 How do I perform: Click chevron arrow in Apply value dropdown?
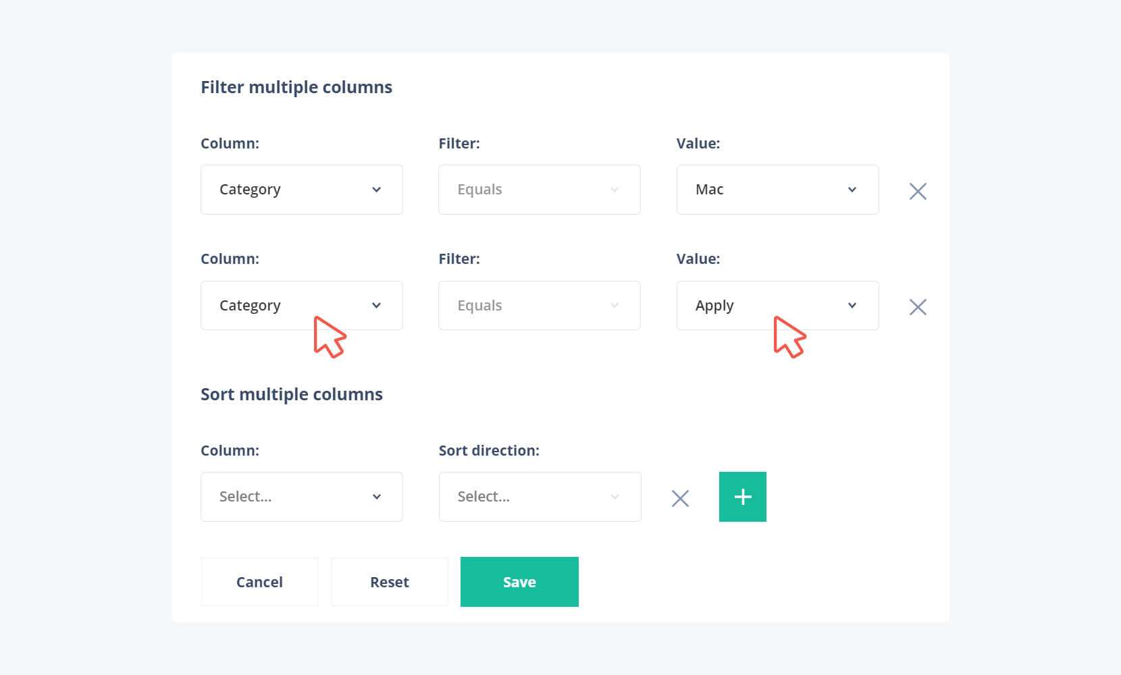click(852, 306)
